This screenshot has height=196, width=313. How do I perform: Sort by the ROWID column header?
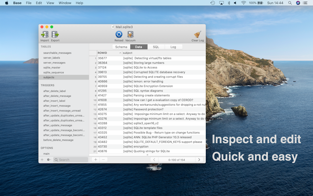(109, 53)
